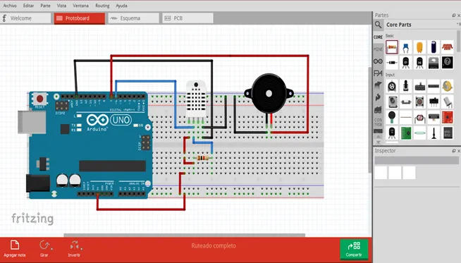Open the Routing menu

point(102,6)
